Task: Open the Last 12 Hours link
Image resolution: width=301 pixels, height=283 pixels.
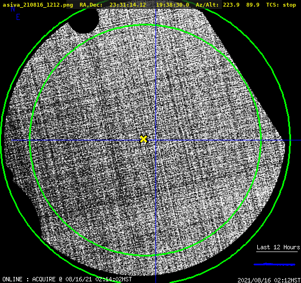Action: 278,247
